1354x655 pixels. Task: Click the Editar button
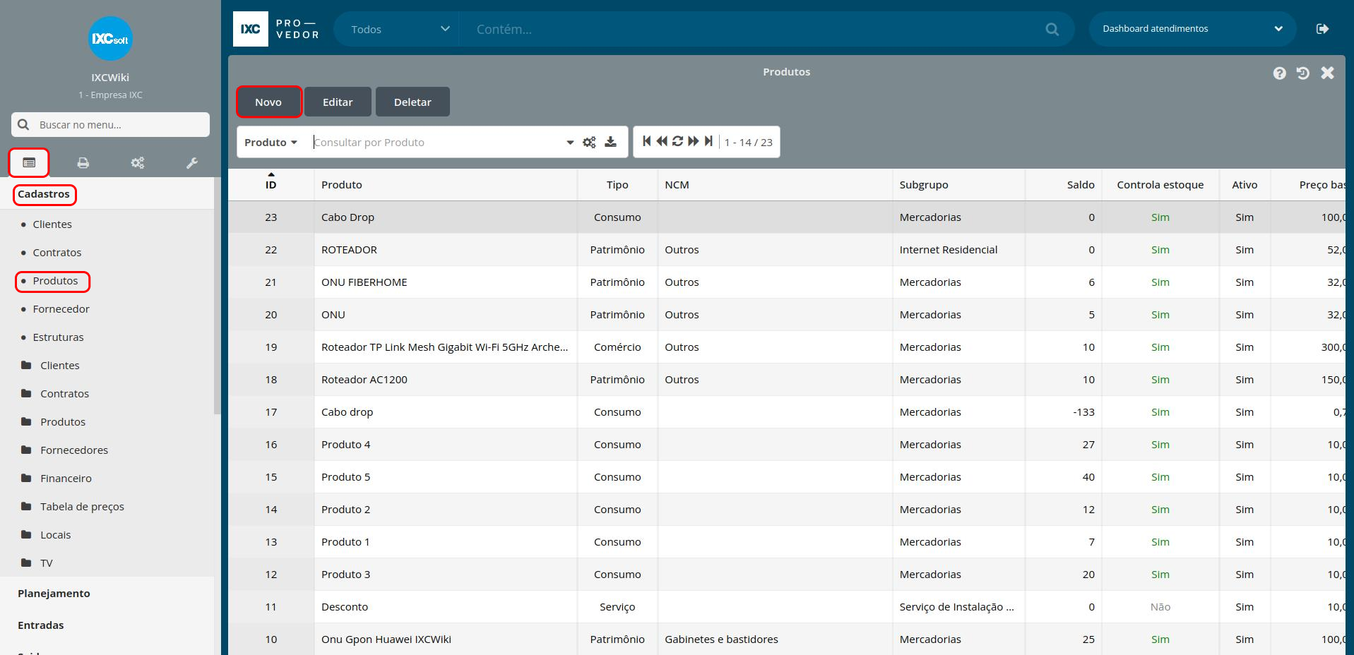click(338, 102)
